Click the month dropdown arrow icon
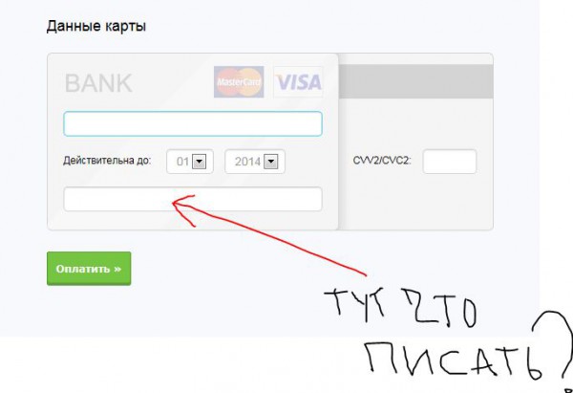Viewport: 573px width, 393px height. pyautogui.click(x=200, y=162)
